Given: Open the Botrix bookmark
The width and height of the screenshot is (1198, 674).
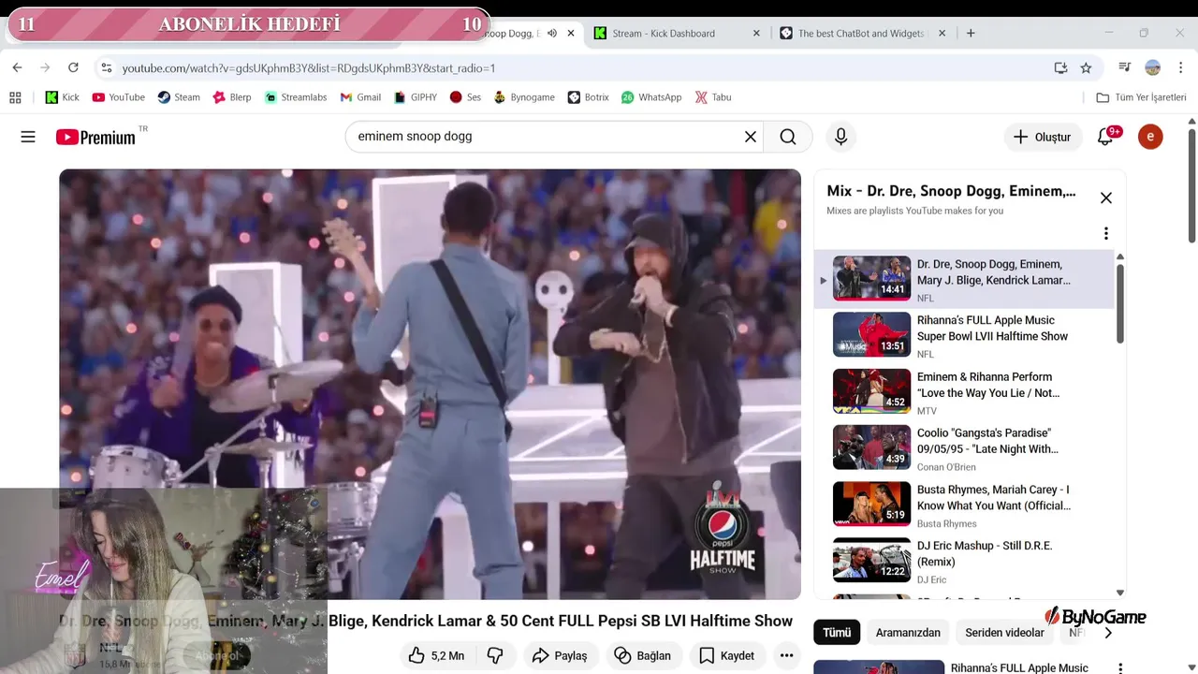Looking at the screenshot, I should (588, 97).
